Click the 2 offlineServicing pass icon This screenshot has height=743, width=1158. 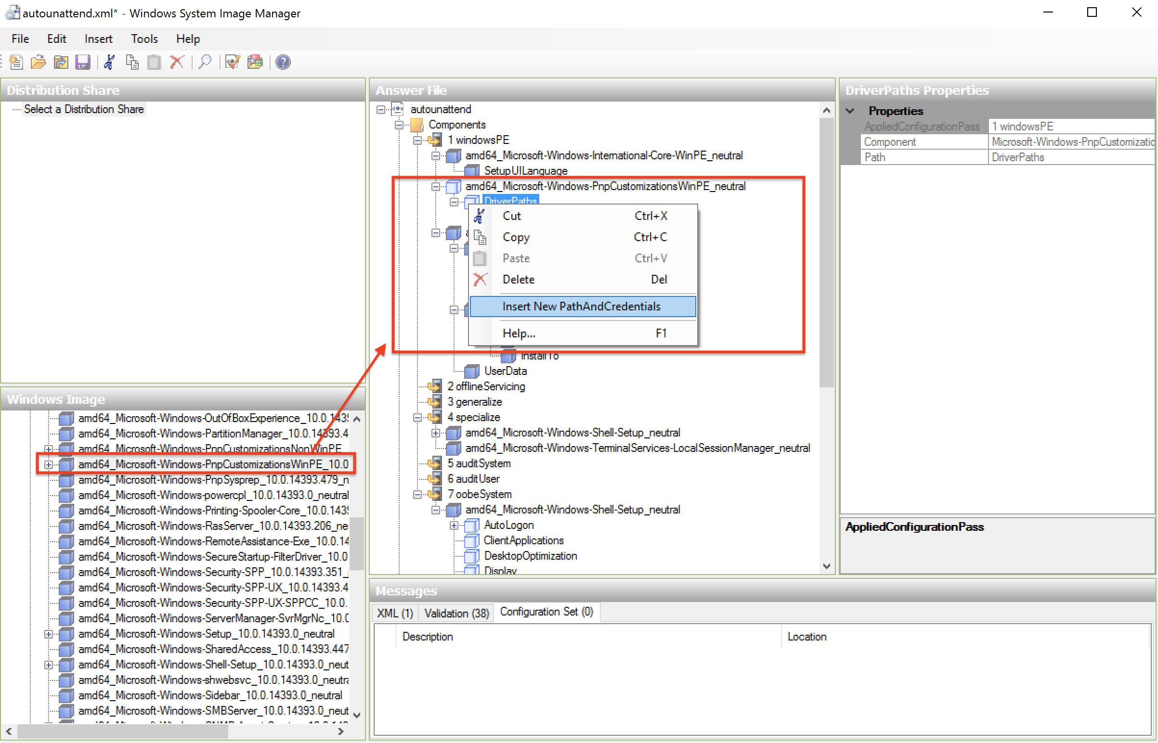click(434, 386)
